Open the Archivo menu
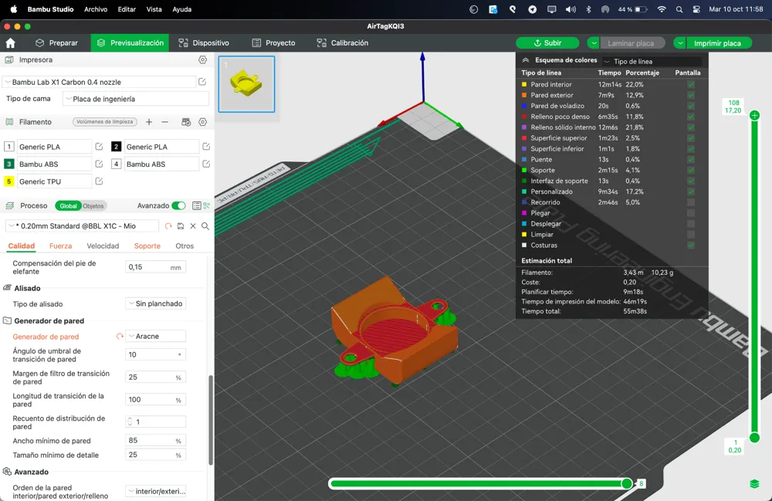 click(96, 9)
